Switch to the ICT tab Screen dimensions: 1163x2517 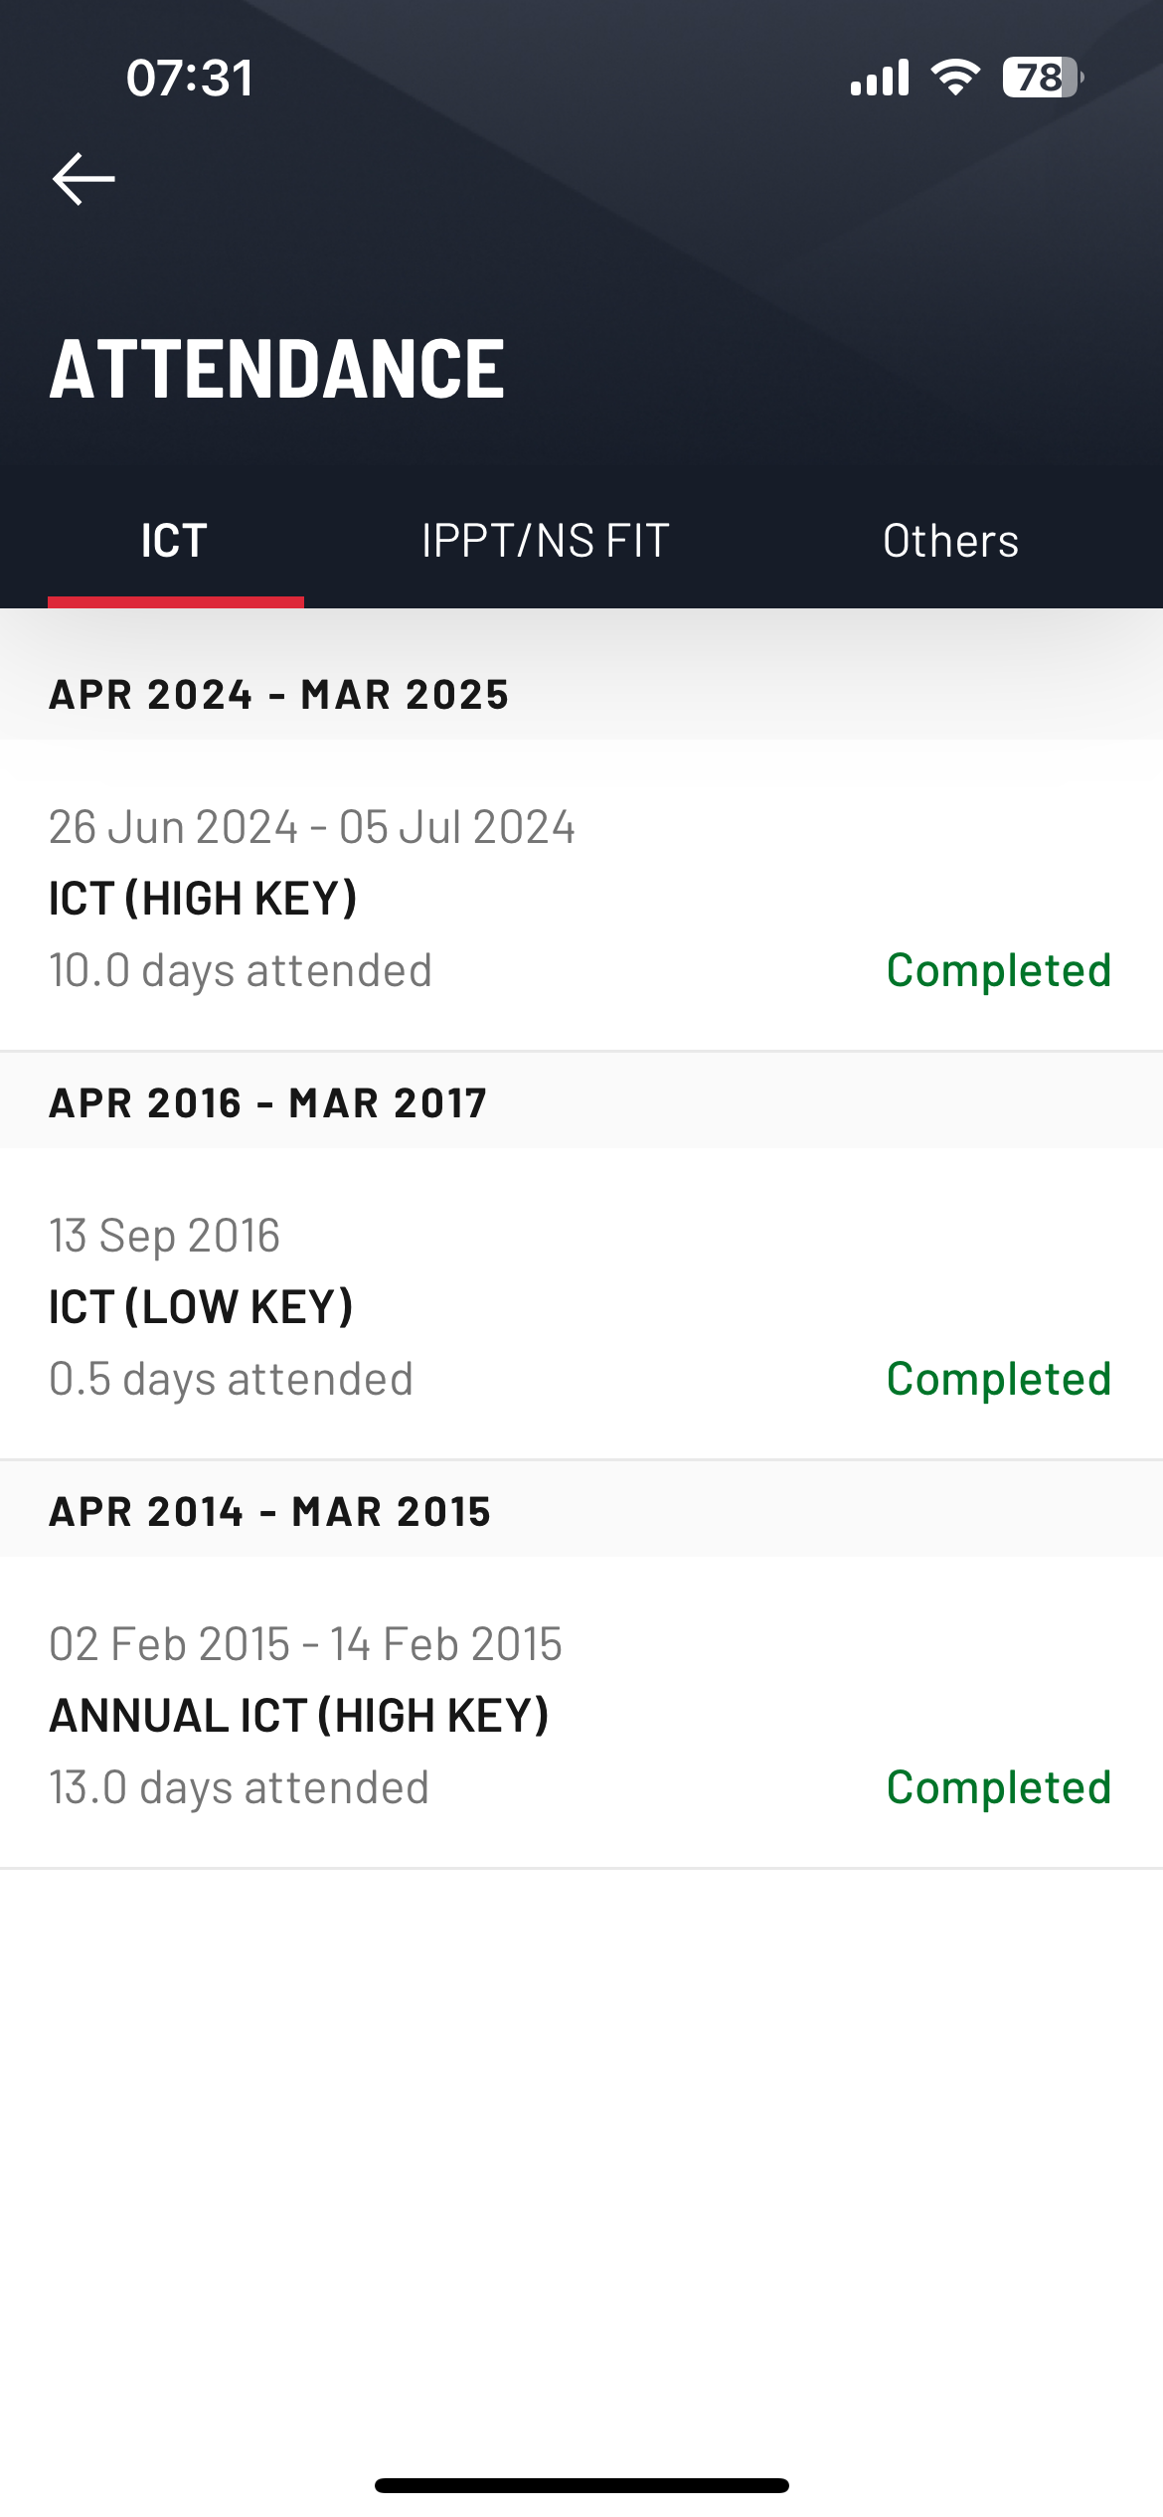(x=175, y=541)
